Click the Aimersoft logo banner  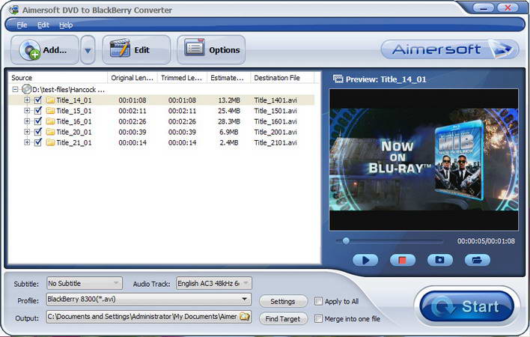(450, 49)
